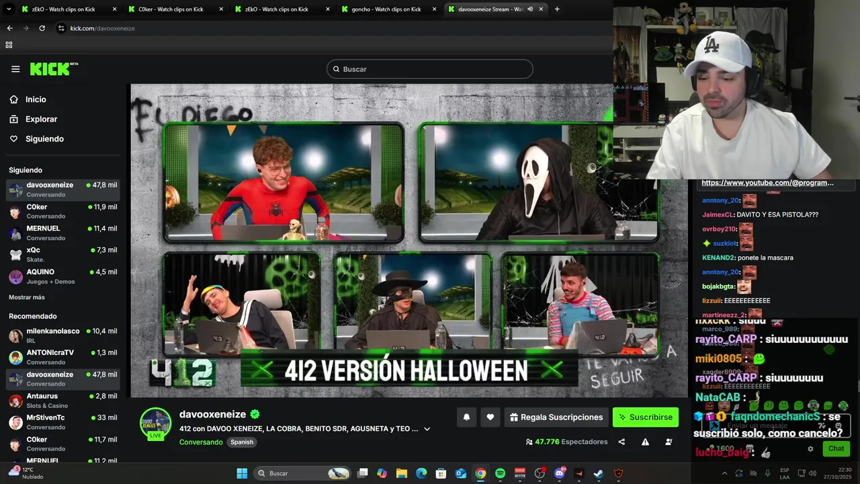Focus the Buscar search field on Kick
Screen dimensions: 860x484
[x=430, y=69]
